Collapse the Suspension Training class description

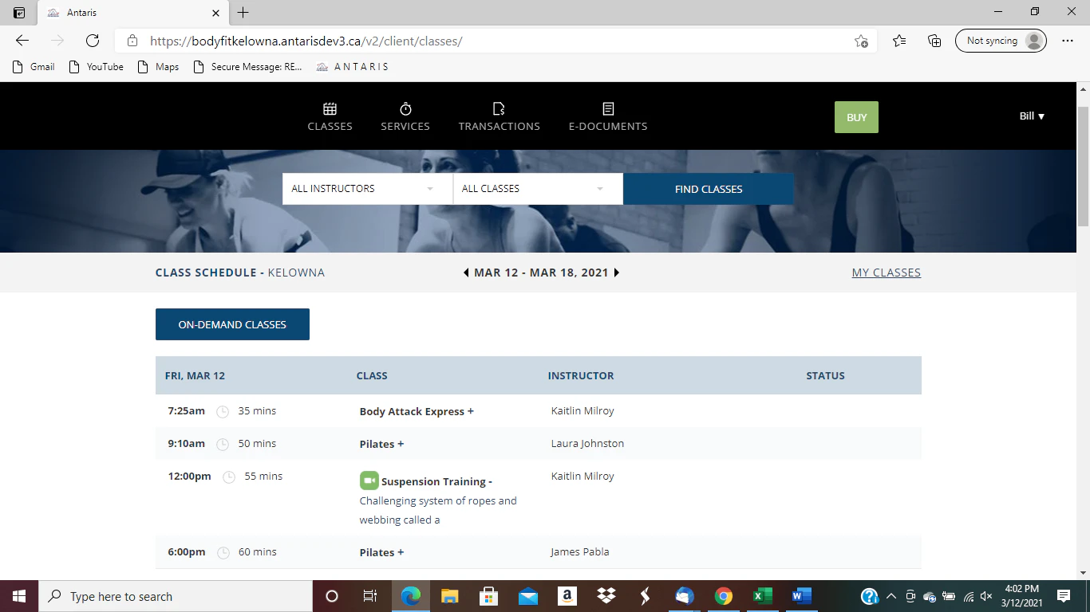(x=490, y=481)
